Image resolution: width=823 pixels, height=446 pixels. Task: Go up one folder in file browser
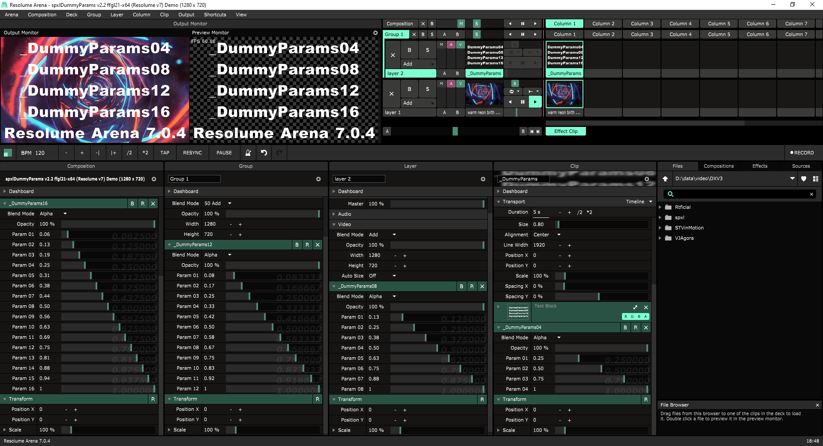tap(665, 179)
